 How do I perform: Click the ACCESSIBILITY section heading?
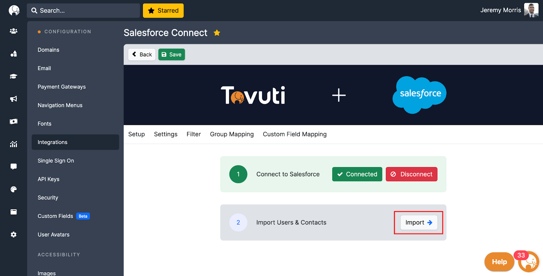[x=59, y=255]
